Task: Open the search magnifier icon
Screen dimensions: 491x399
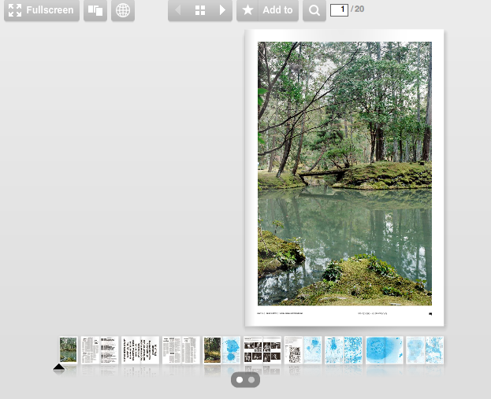Action: coord(314,10)
